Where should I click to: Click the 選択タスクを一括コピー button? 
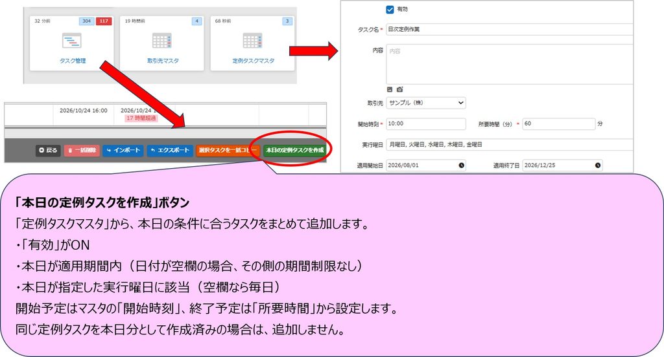[228, 151]
